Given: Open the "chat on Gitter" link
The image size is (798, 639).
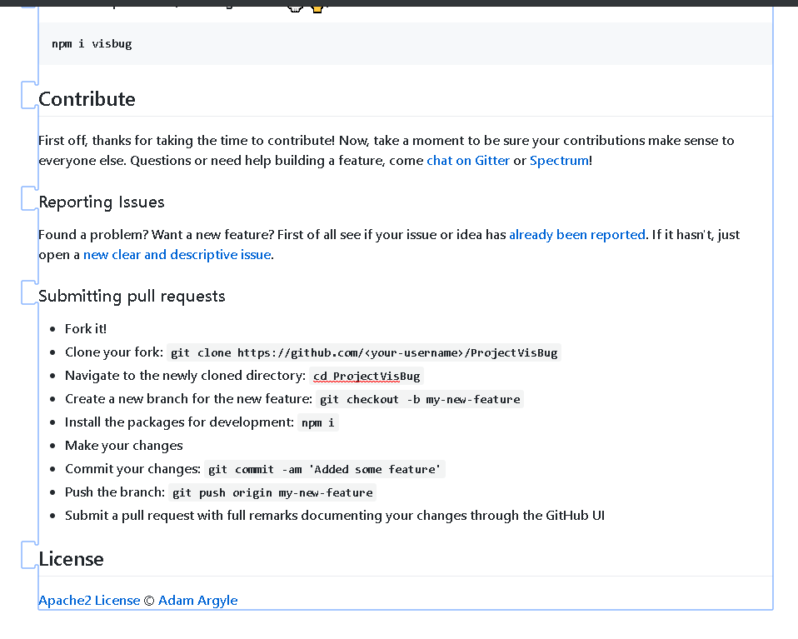Looking at the screenshot, I should coord(467,161).
